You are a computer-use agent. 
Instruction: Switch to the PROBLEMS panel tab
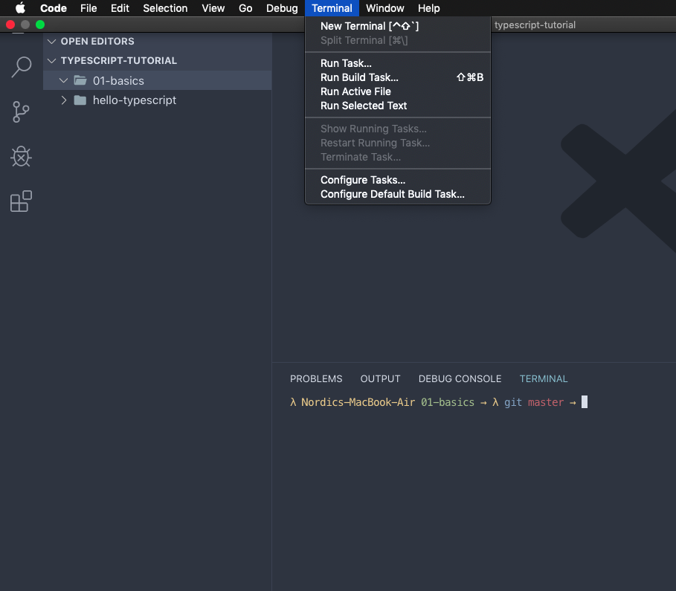pyautogui.click(x=316, y=379)
